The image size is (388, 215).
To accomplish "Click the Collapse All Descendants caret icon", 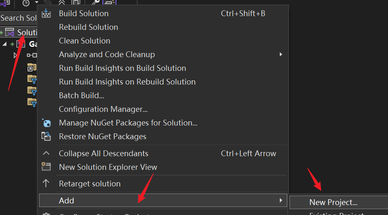I will point(46,153).
